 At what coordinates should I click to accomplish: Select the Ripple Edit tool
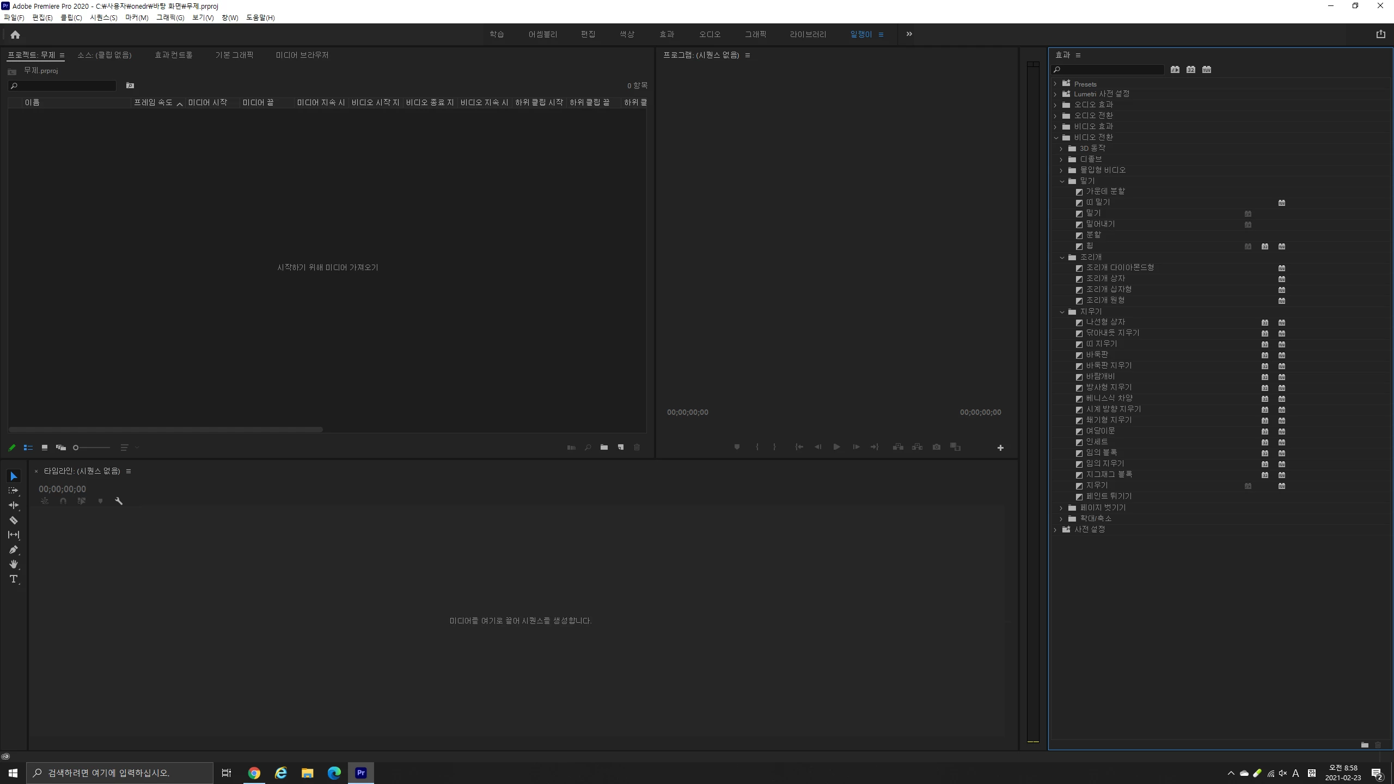click(14, 505)
